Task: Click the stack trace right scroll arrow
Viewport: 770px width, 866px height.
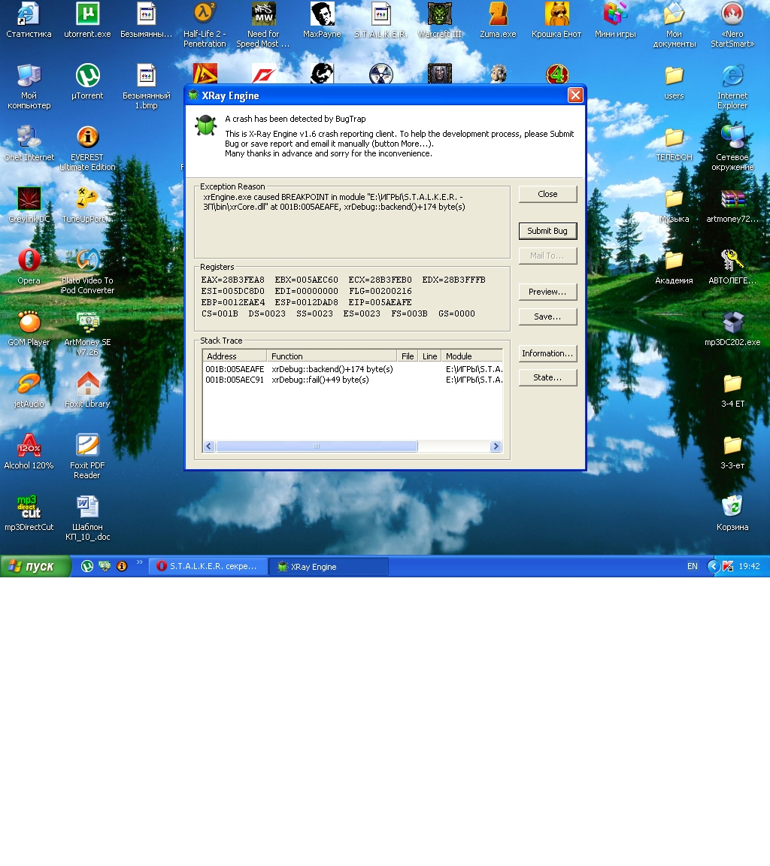Action: pos(496,447)
